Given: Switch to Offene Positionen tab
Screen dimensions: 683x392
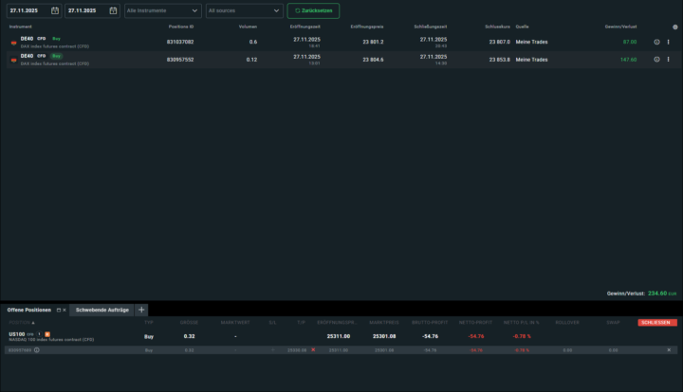Looking at the screenshot, I should coord(29,310).
